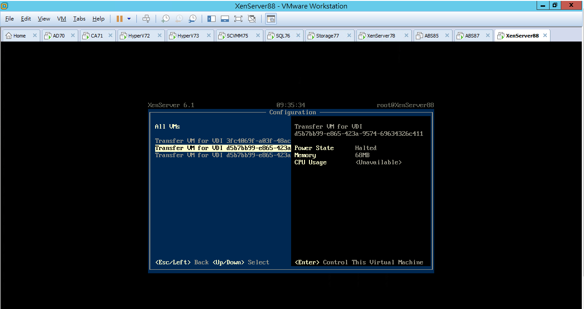The height and width of the screenshot is (309, 584).
Task: Open the Edit menu
Action: [x=26, y=19]
